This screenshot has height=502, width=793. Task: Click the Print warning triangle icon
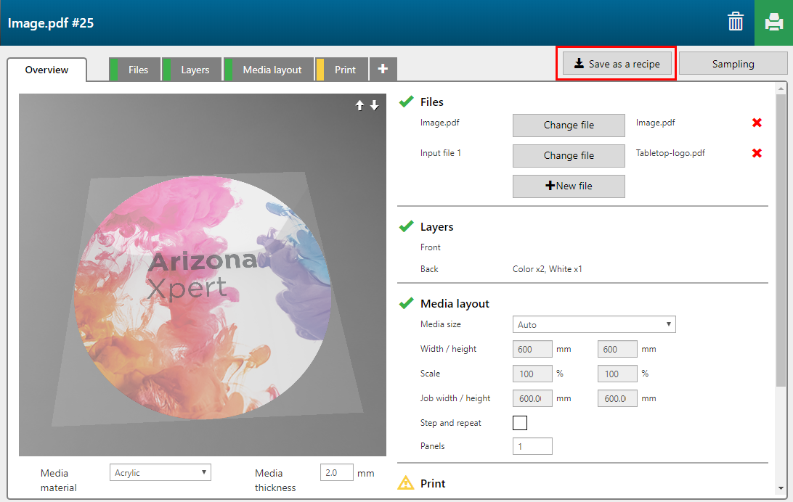[406, 483]
